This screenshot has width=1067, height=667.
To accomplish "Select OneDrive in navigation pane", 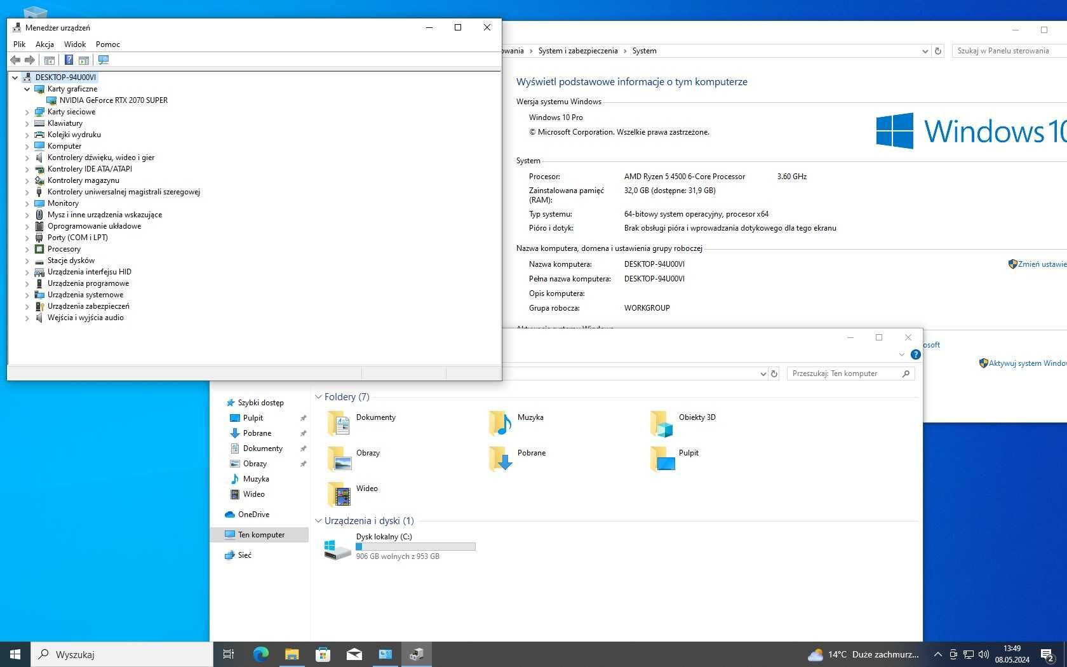I will (253, 515).
